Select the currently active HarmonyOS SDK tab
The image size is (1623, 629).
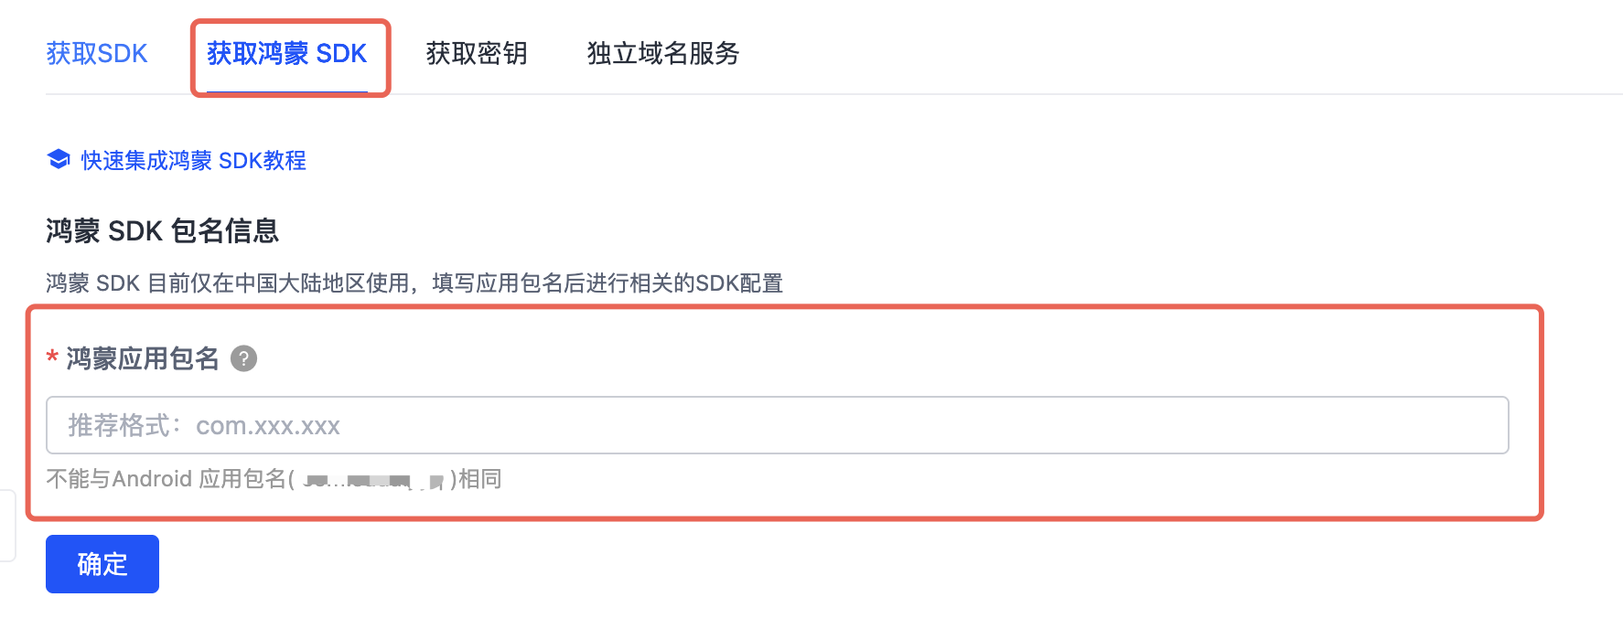(x=289, y=53)
